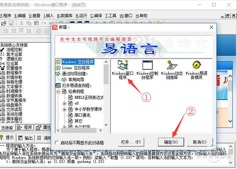Switch to the 提示 output tab
This screenshot has width=237, height=169.
point(7,138)
